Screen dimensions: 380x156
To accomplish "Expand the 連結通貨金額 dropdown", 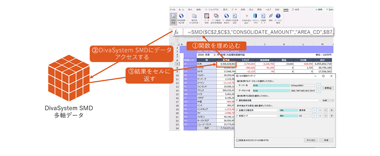I will click(x=319, y=100).
